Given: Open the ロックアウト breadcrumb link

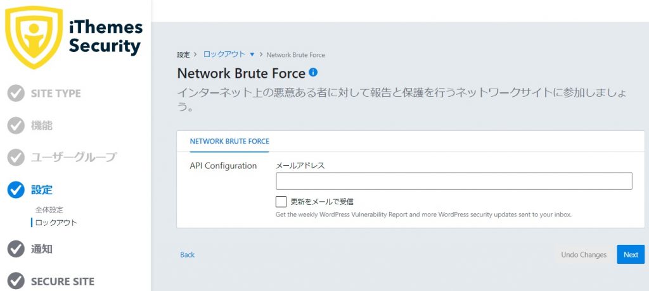Looking at the screenshot, I should [224, 54].
